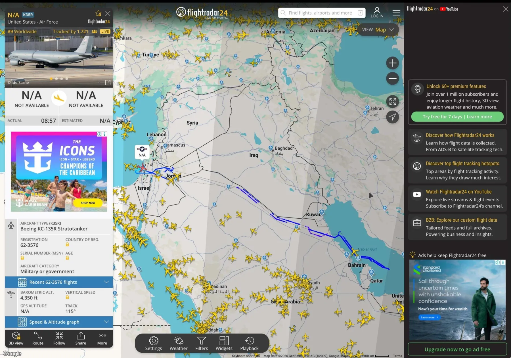Click the favorite star icon for aircraft
This screenshot has width=511, height=358.
coord(98,14)
